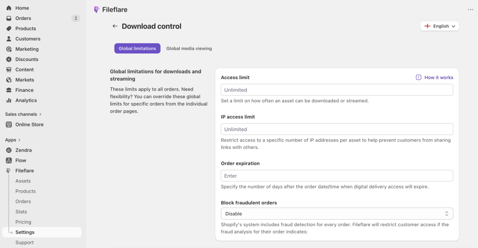Go back using the left arrow
The width and height of the screenshot is (478, 248).
115,26
